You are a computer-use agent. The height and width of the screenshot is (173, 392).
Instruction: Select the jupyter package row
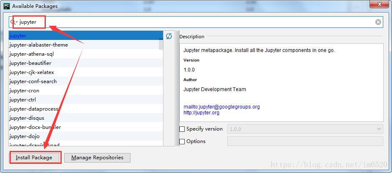point(86,36)
